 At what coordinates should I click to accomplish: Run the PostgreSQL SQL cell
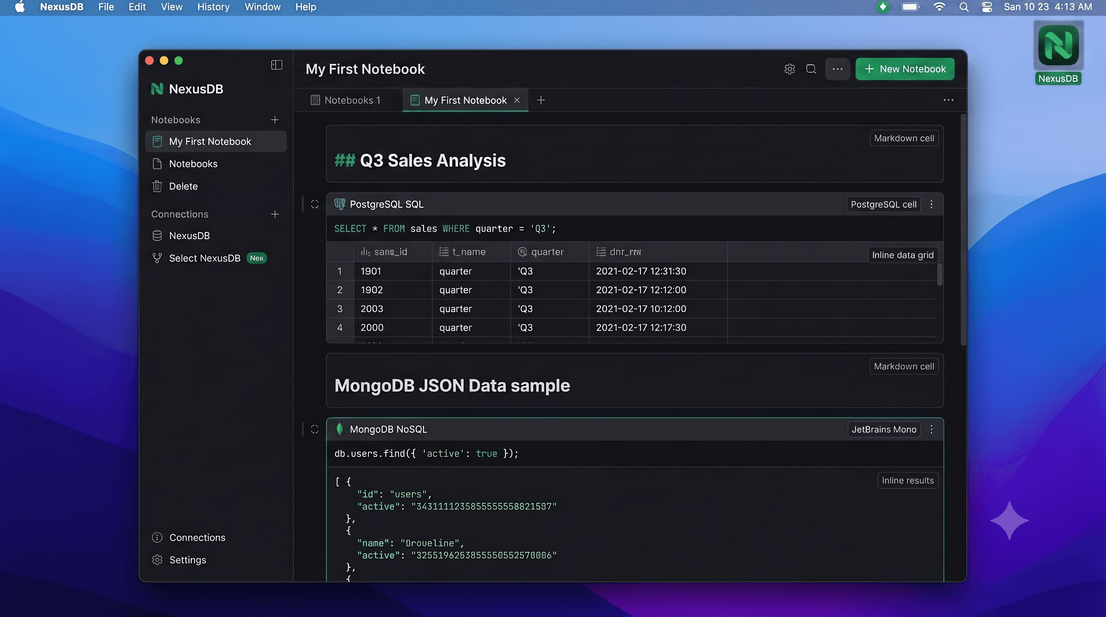click(314, 204)
